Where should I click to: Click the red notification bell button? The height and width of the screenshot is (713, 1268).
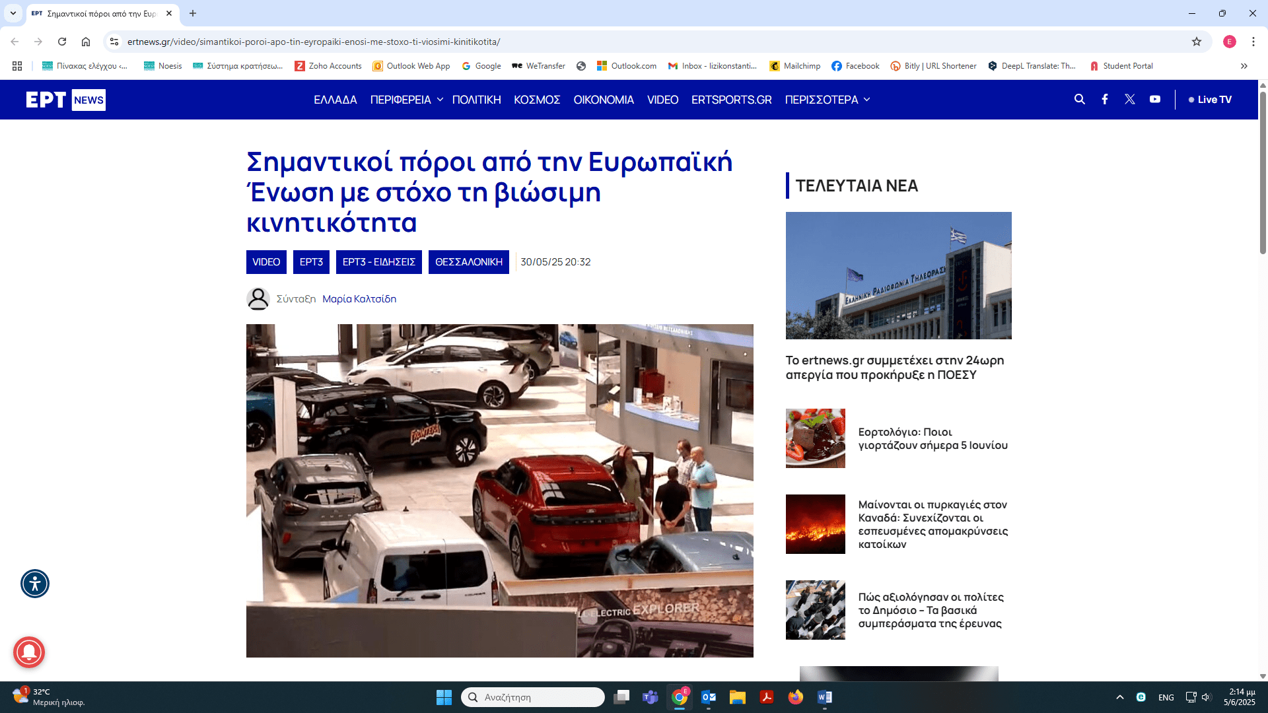29,652
